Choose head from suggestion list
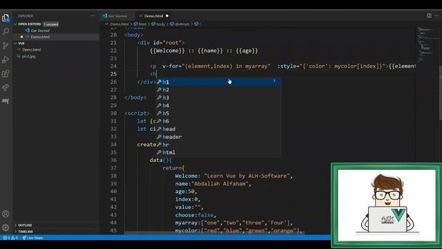Viewport: 442px width, 249px height. (218, 129)
